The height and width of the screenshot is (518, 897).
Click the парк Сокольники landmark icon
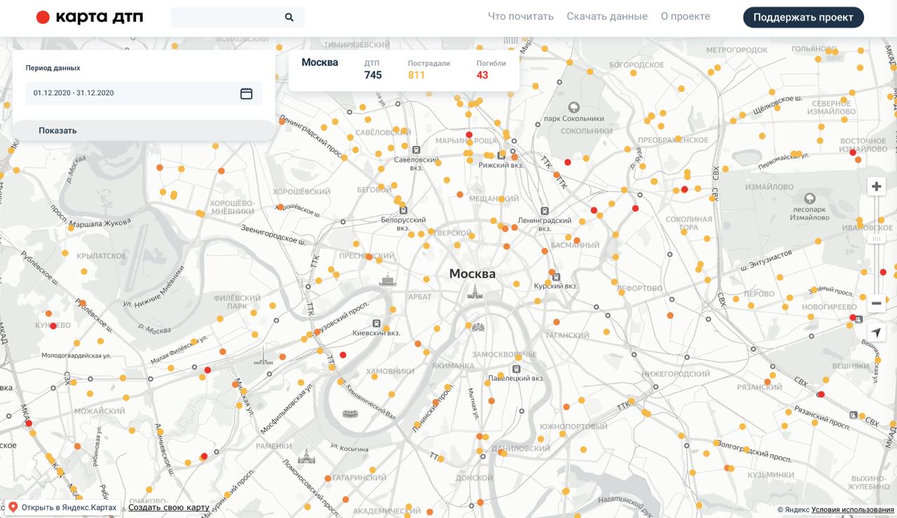point(574,107)
